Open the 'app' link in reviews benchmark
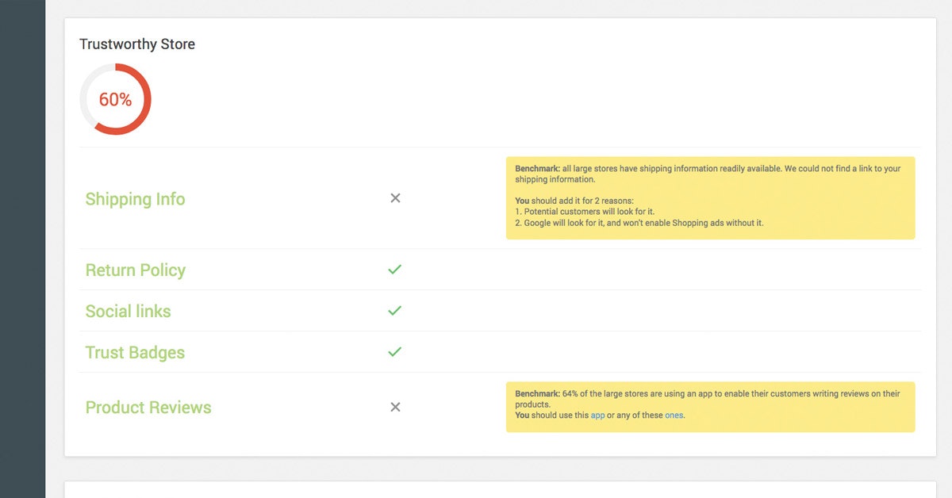This screenshot has height=498, width=952. pos(597,416)
